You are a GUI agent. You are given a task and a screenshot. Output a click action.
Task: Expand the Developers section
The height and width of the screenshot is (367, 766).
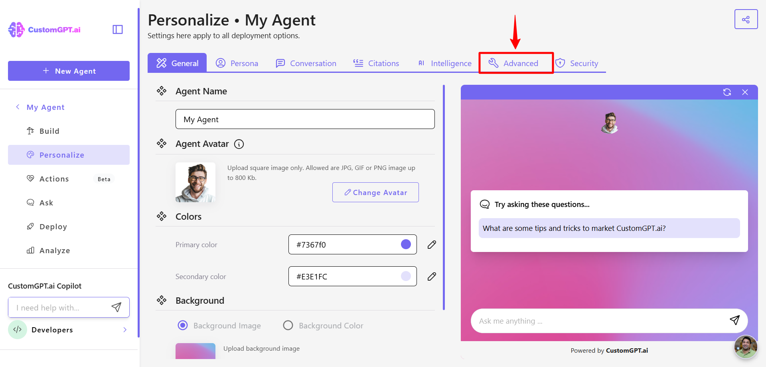(x=125, y=330)
